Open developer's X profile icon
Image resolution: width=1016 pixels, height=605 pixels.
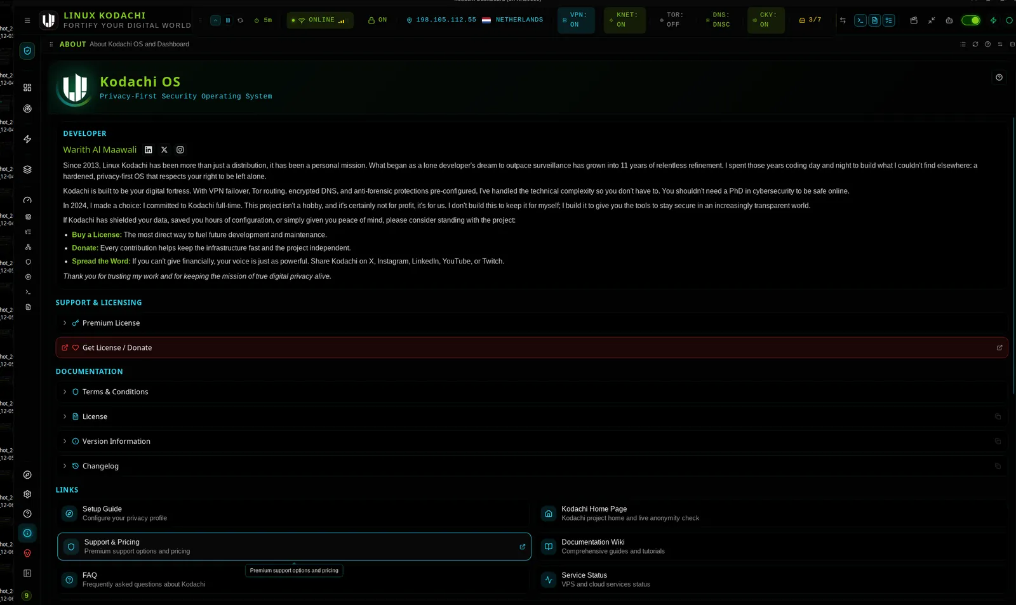(x=164, y=150)
